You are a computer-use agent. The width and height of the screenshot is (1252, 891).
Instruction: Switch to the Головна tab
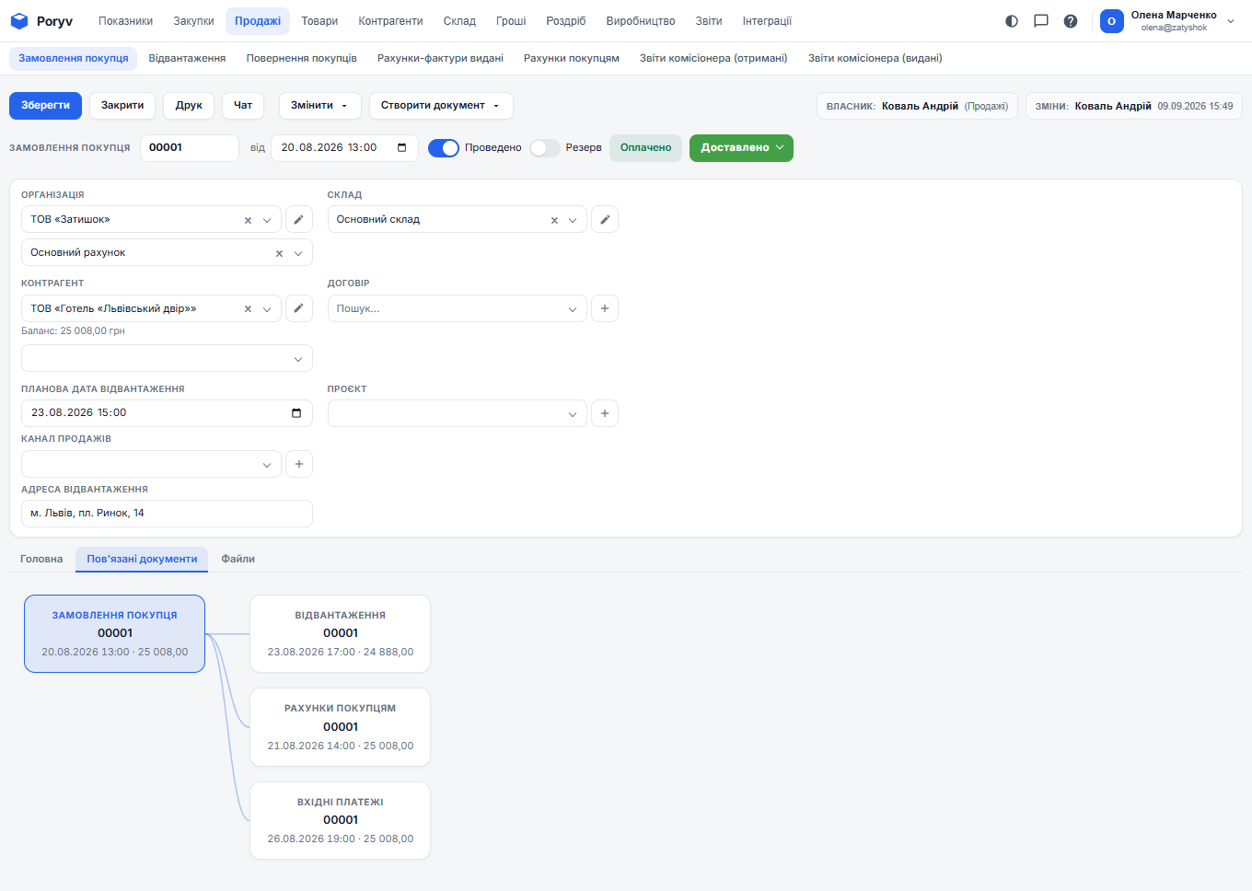pos(41,559)
